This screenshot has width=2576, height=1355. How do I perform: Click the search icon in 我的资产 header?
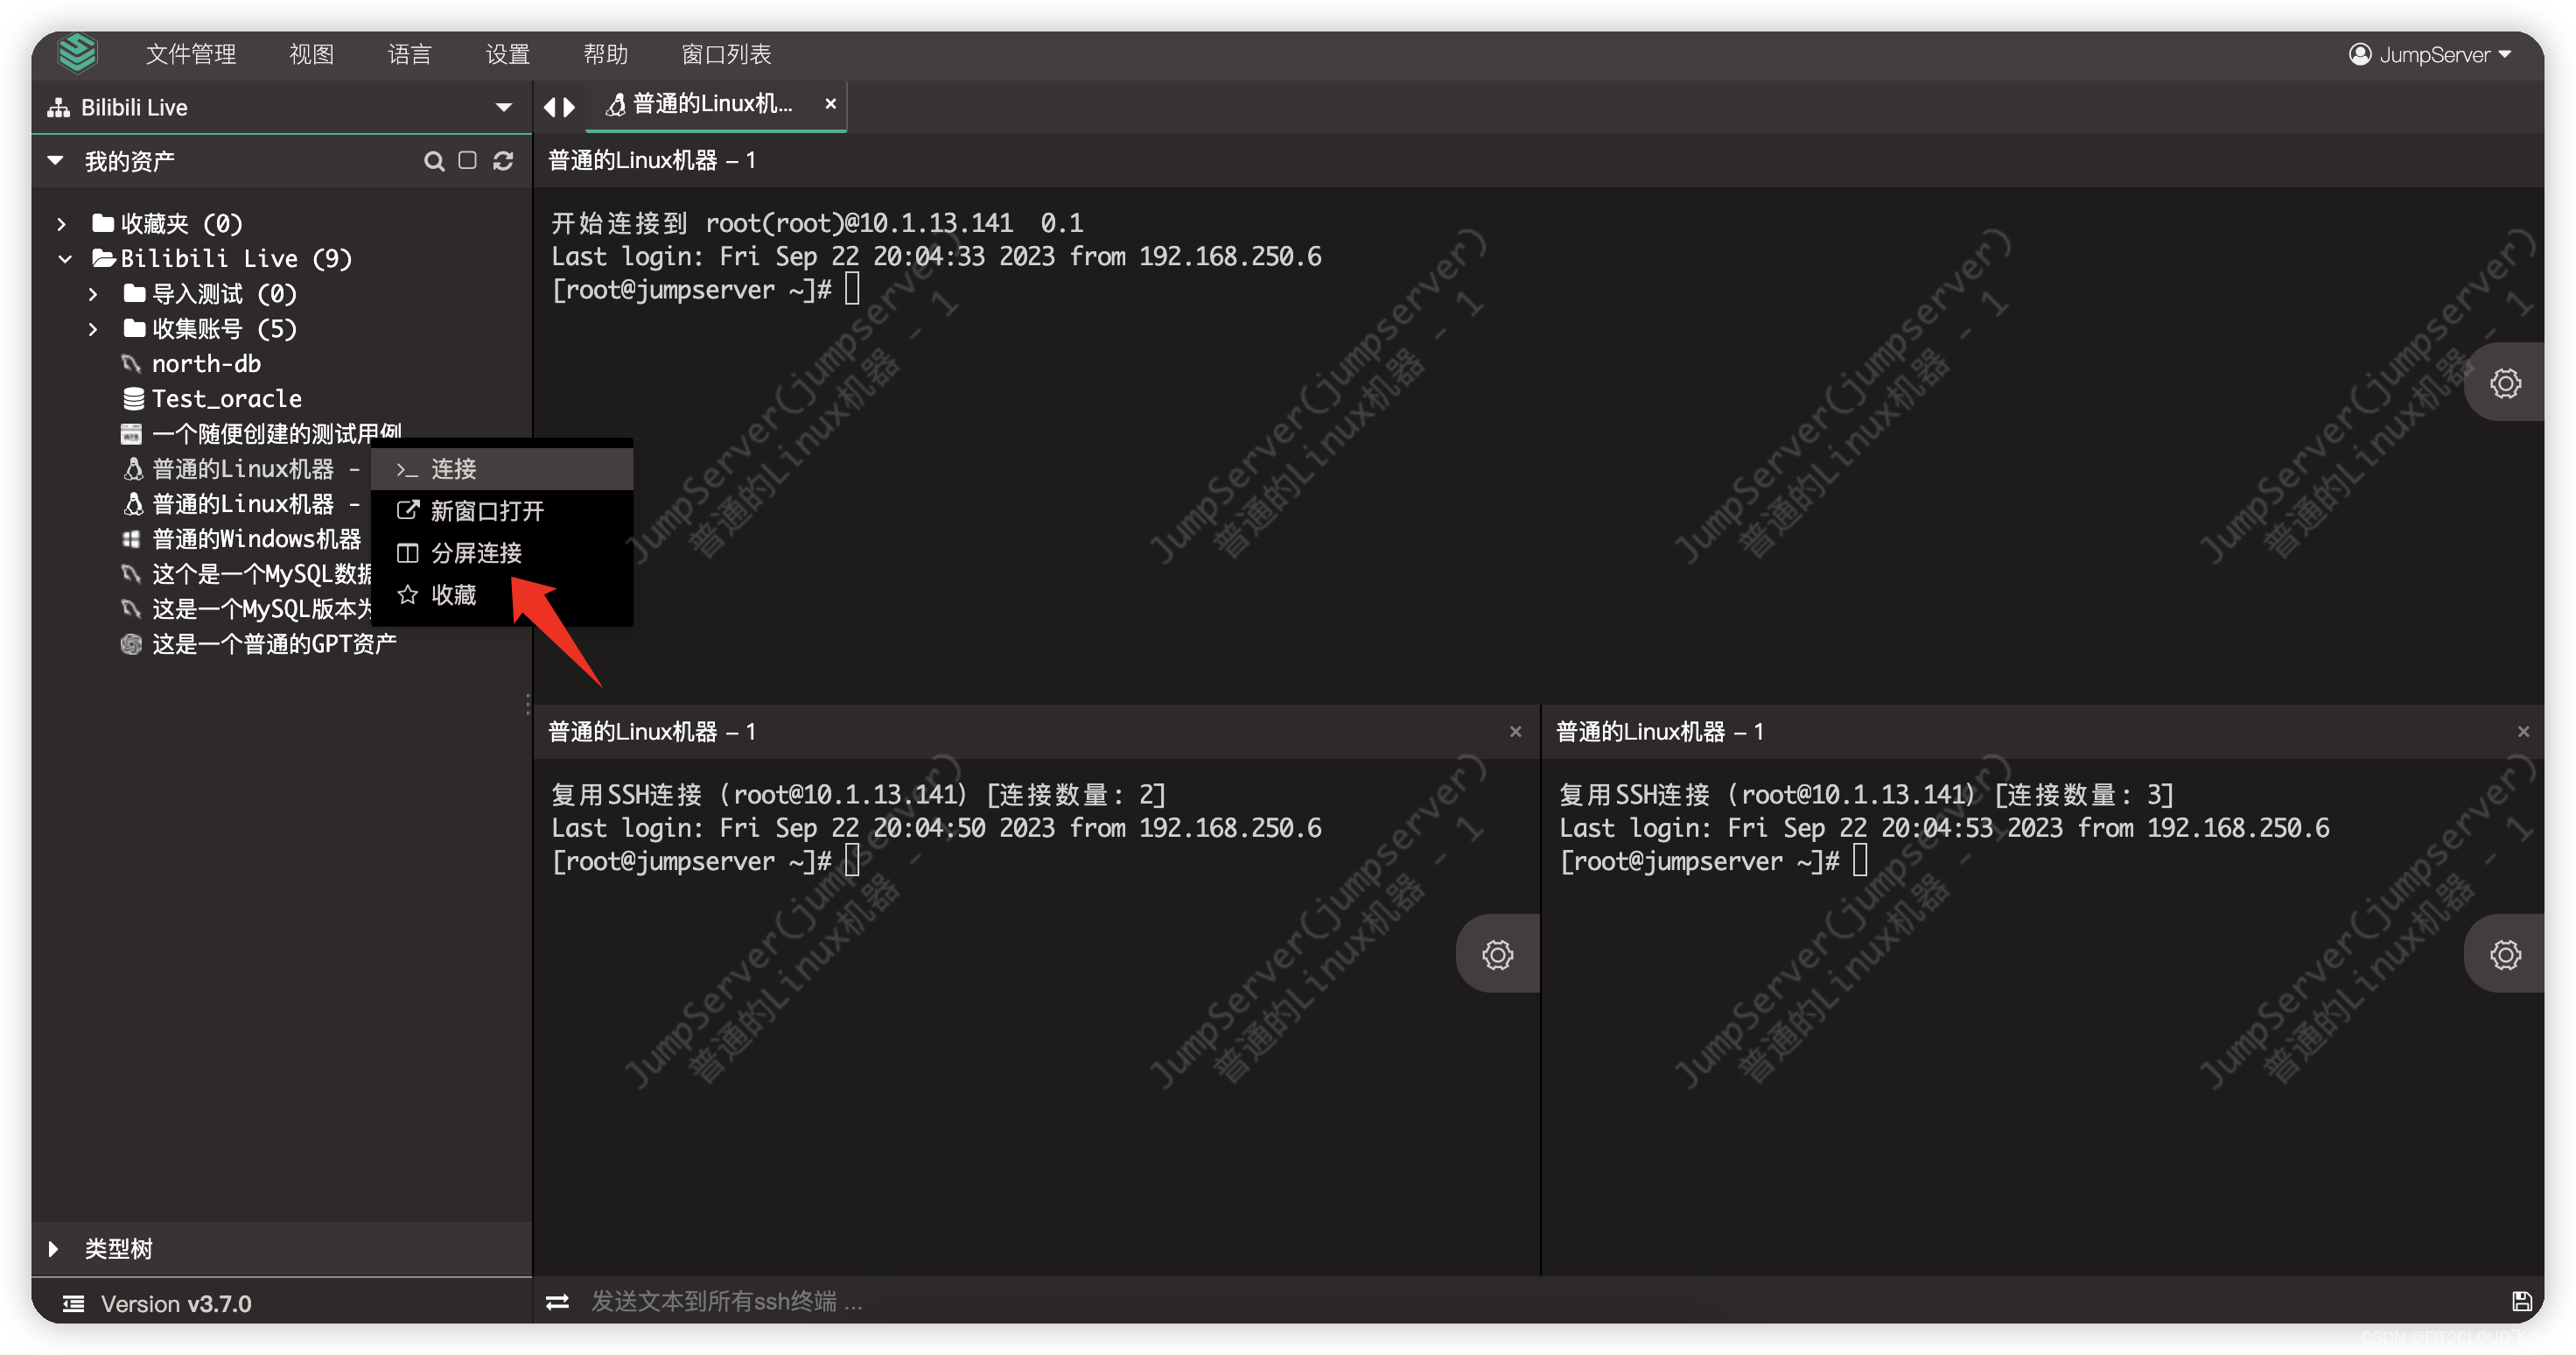[433, 161]
